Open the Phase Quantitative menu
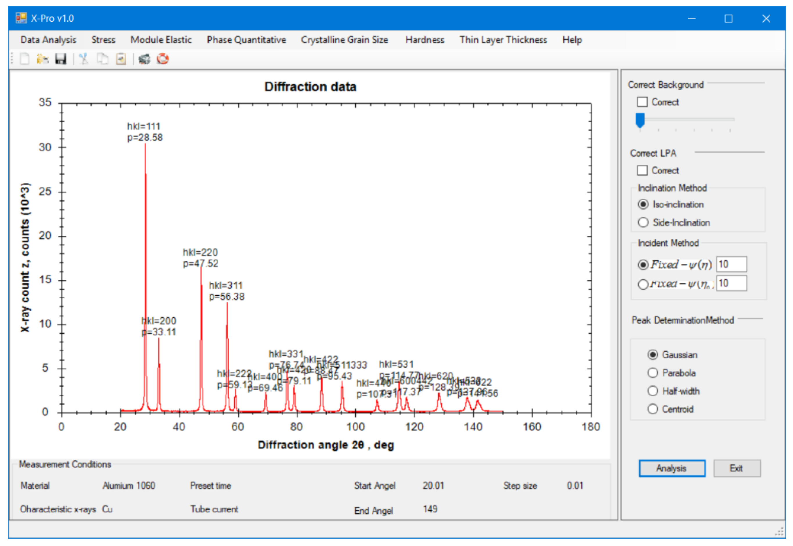793x546 pixels. coord(246,40)
